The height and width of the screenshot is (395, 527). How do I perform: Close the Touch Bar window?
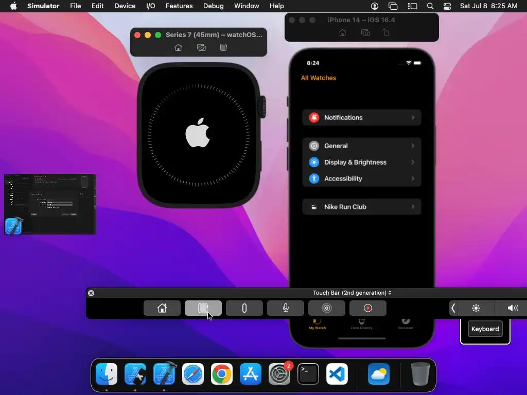(x=91, y=293)
